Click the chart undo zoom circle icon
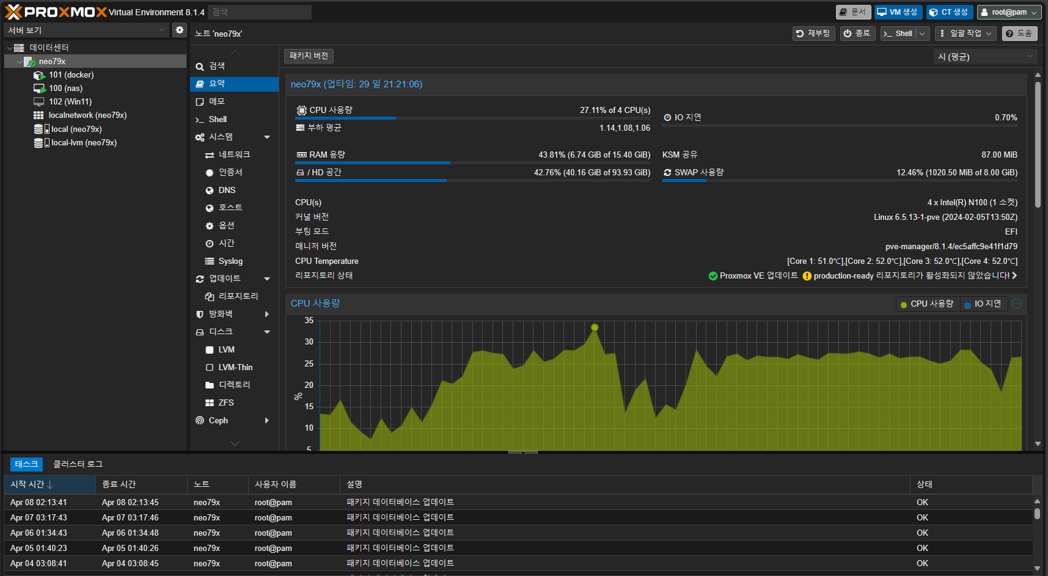 coord(1017,304)
